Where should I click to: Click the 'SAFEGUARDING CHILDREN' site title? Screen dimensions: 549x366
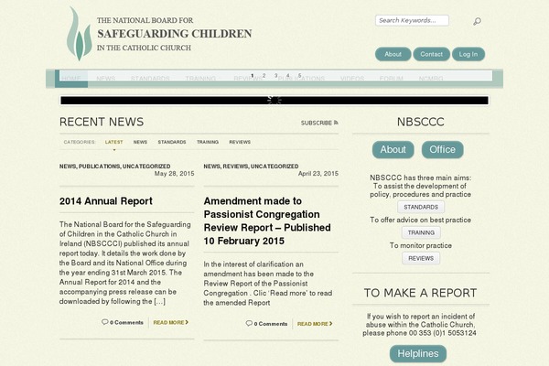tap(175, 34)
